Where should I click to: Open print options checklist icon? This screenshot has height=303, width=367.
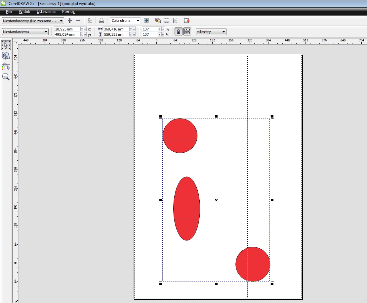(90, 21)
